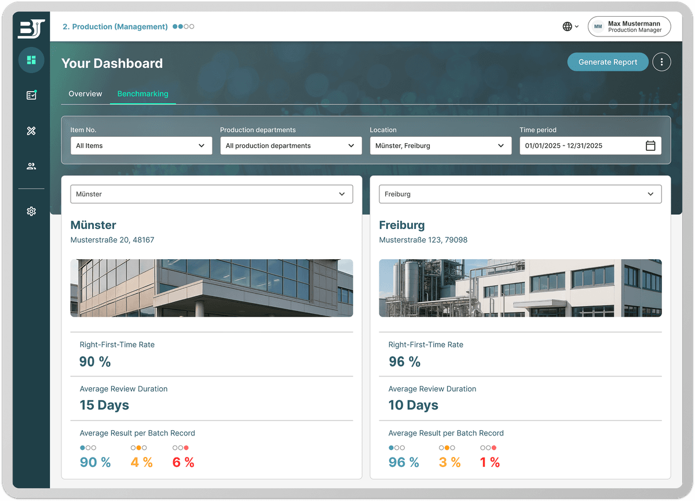Open the checklist icon with notification dot

(x=31, y=95)
